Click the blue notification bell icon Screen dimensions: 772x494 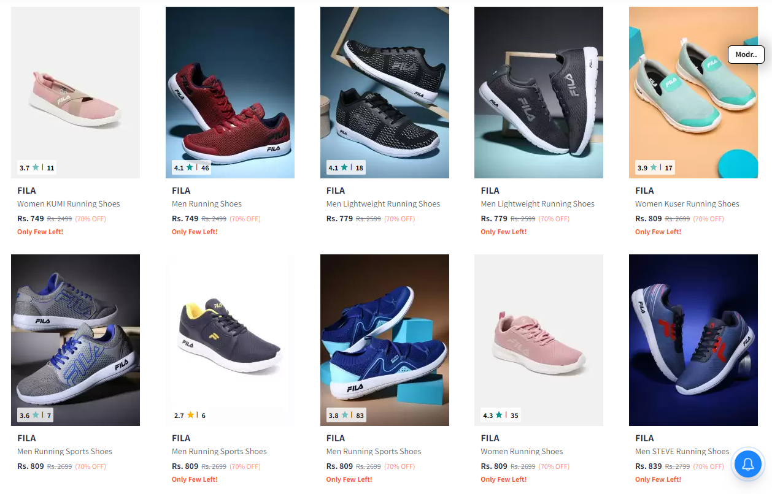click(747, 464)
